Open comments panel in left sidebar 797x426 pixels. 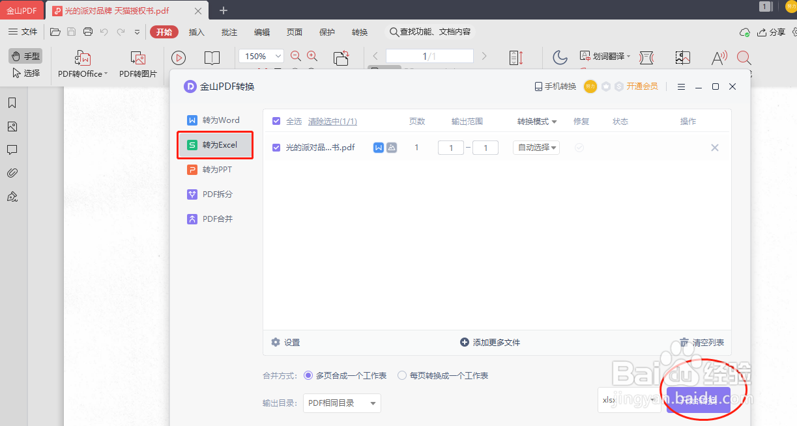tap(12, 150)
